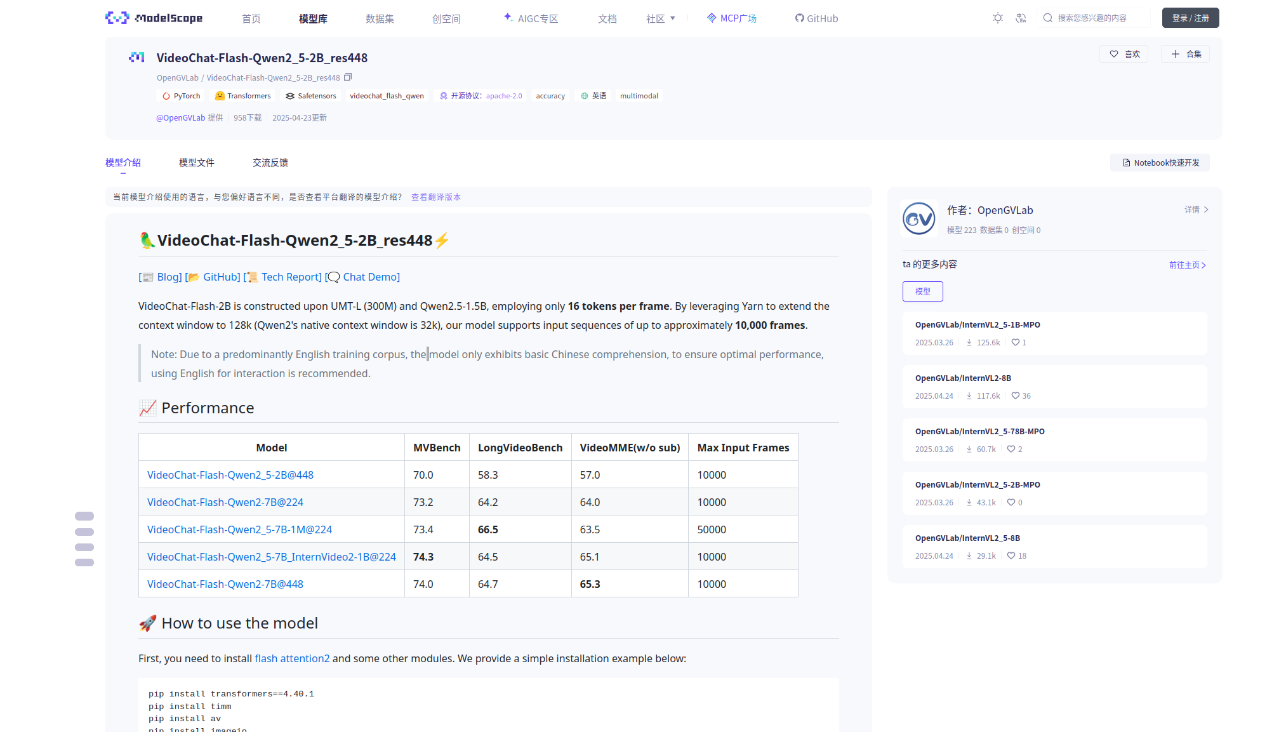1286x732 pixels.
Task: Click search magnifier icon in header
Action: coord(1048,18)
